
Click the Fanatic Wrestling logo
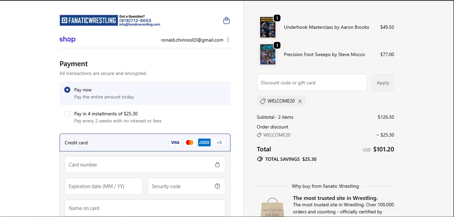pyautogui.click(x=88, y=20)
